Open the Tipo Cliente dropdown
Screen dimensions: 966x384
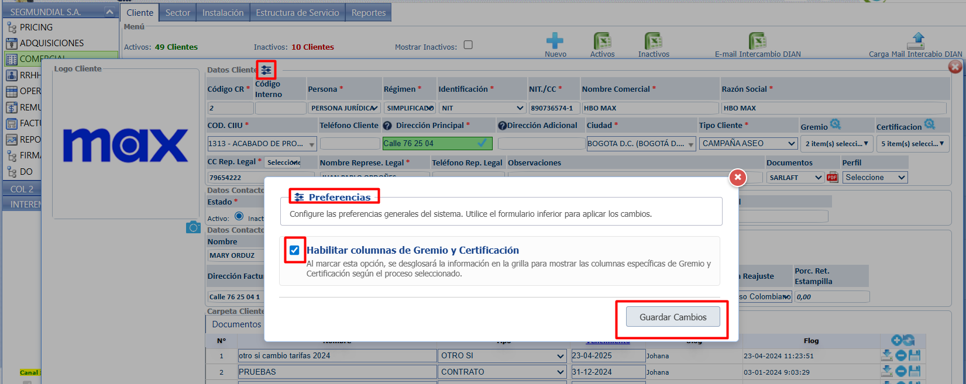point(748,143)
